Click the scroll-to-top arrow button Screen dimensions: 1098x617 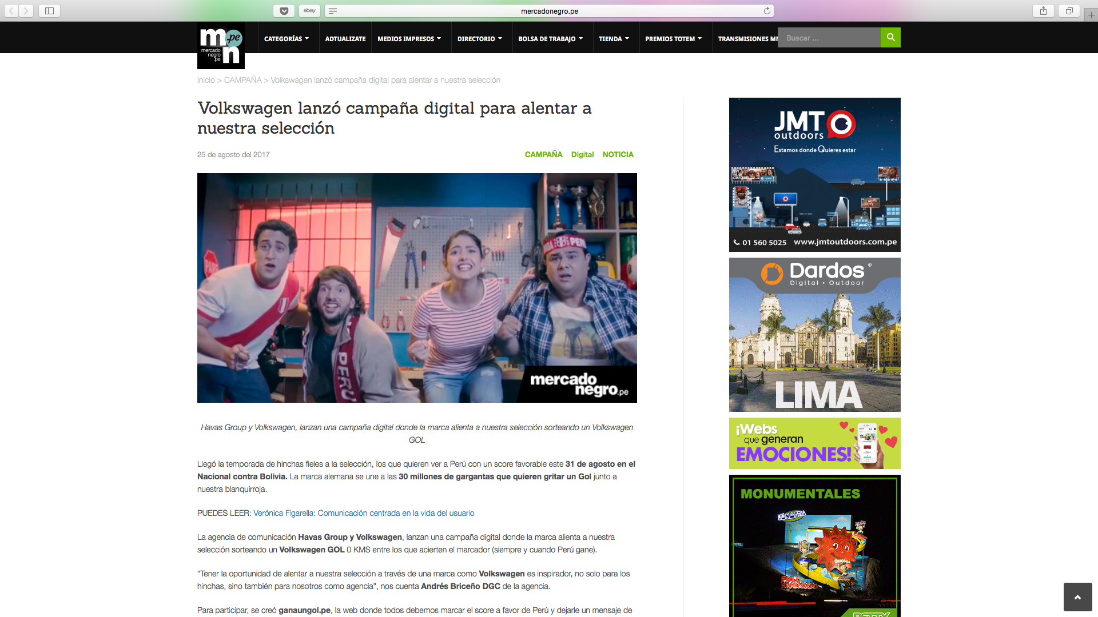click(x=1077, y=597)
